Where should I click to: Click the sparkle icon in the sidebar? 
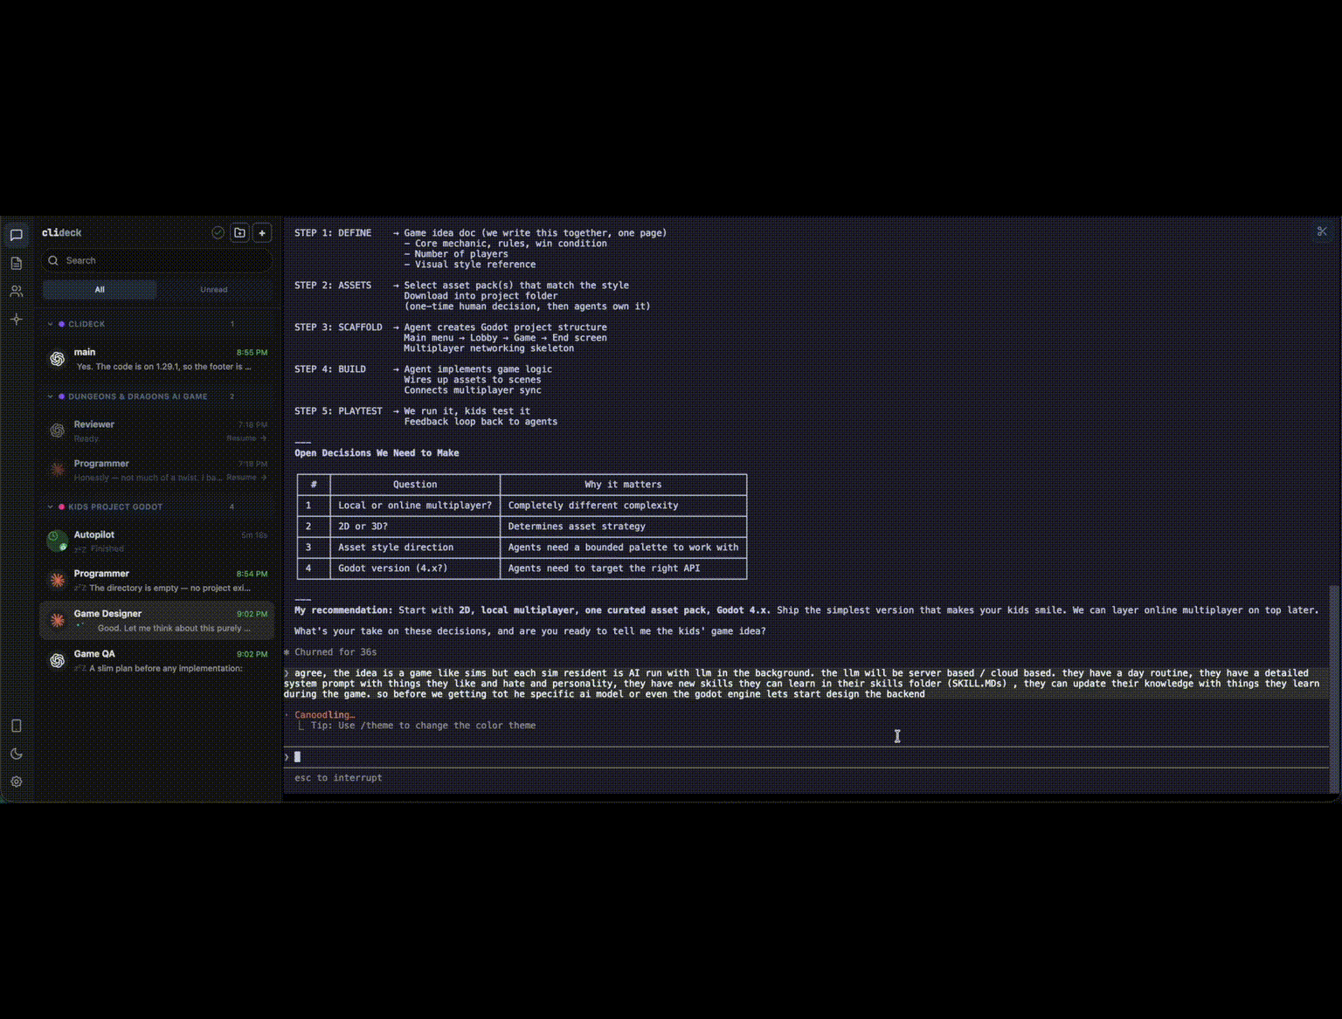[16, 320]
